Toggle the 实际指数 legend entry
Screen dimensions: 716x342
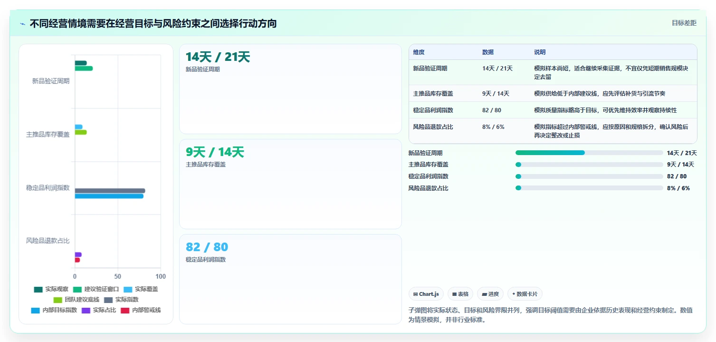point(121,300)
